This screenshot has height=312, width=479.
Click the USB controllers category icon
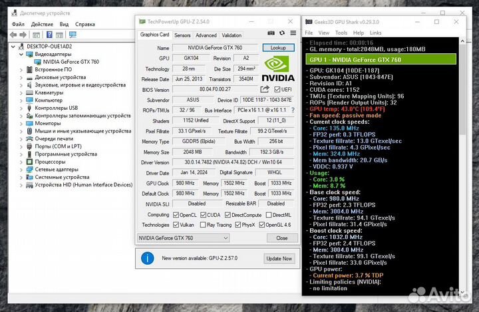click(x=30, y=108)
